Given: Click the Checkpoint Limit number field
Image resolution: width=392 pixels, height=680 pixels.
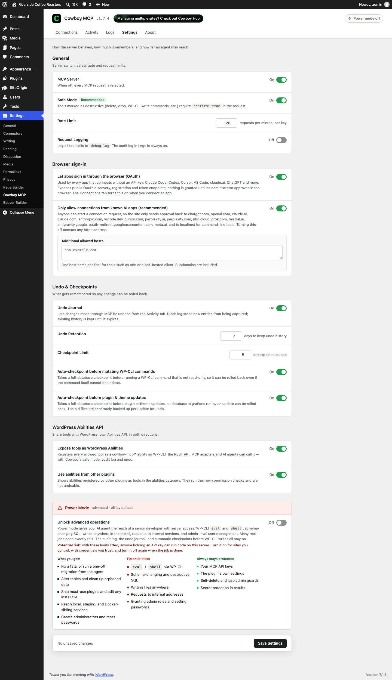Looking at the screenshot, I should (x=240, y=355).
